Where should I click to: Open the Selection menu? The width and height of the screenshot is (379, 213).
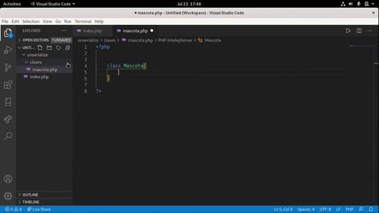click(x=31, y=21)
